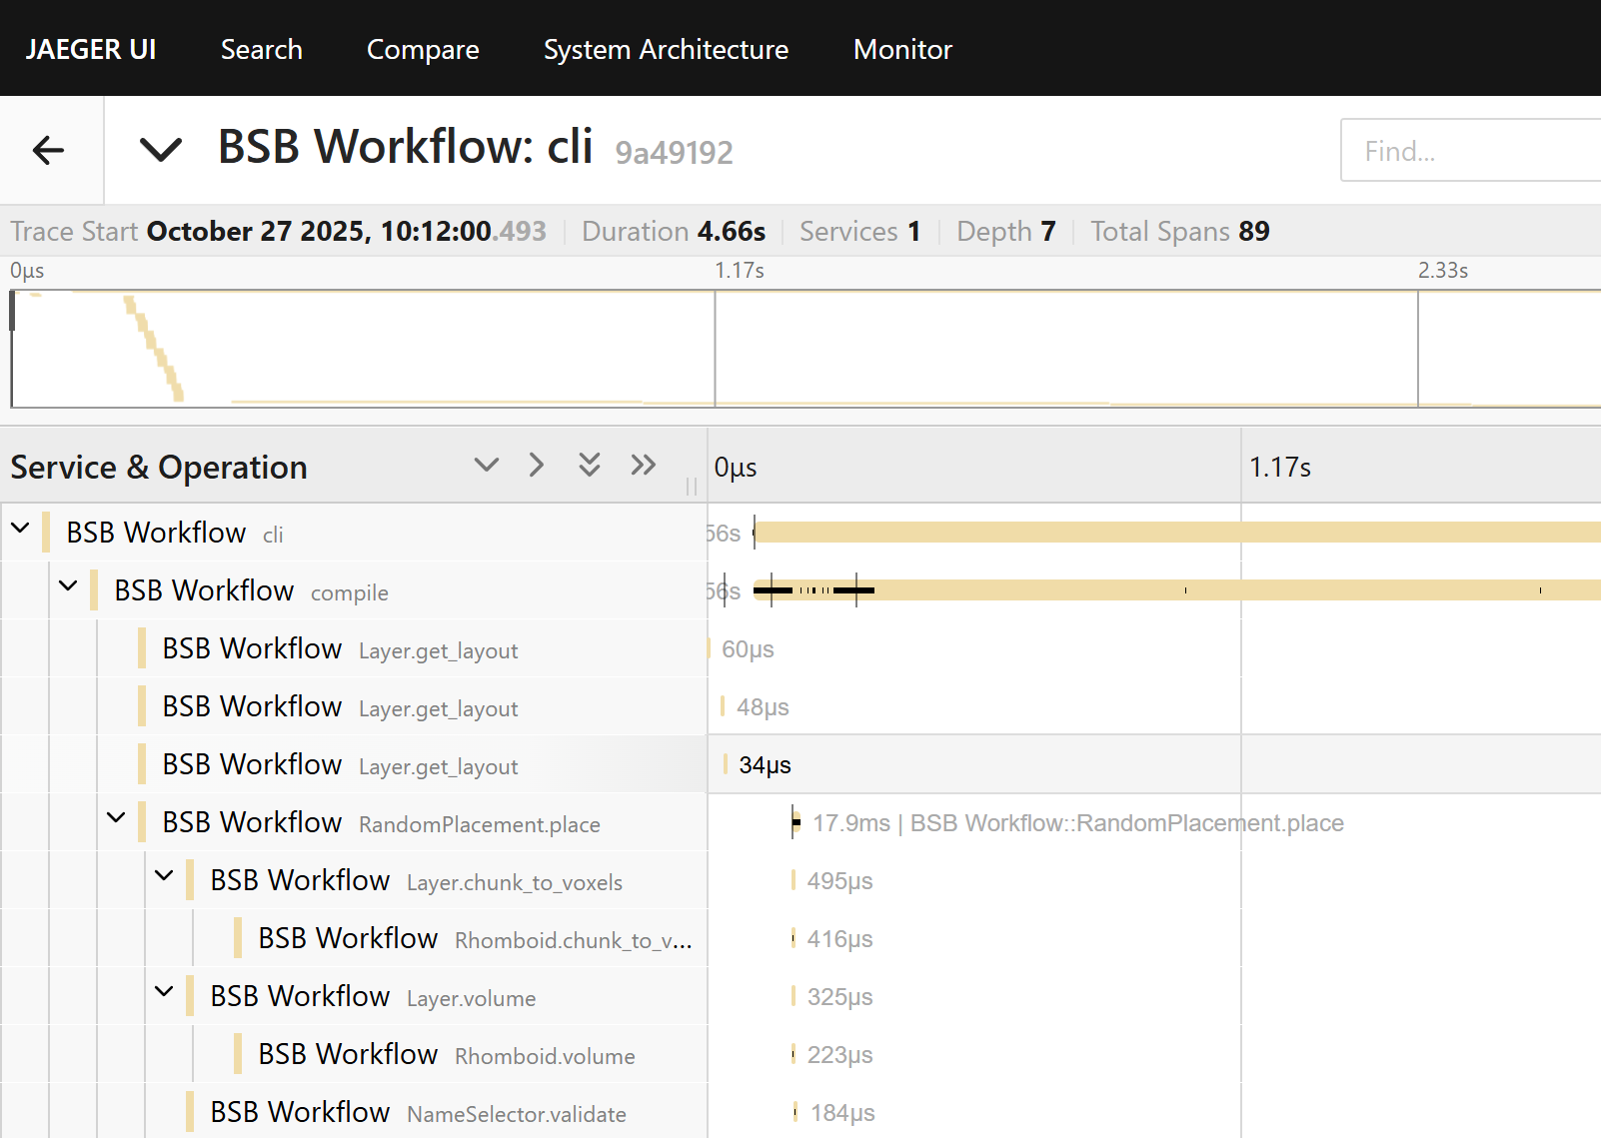Screen dimensions: 1601x1138
Task: Go to System Architecture page
Action: pos(666,49)
